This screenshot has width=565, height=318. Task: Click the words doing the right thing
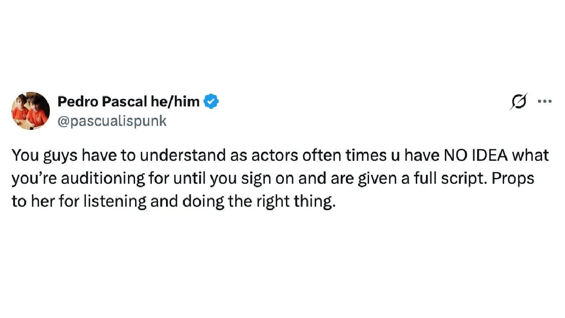tap(258, 201)
